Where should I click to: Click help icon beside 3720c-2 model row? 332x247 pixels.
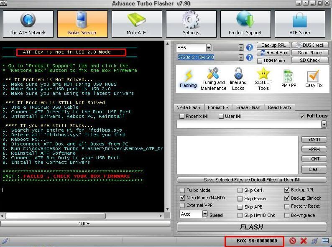(x=250, y=57)
